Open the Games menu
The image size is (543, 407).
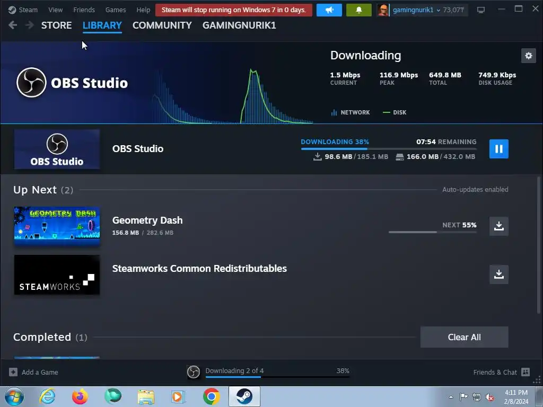[116, 10]
